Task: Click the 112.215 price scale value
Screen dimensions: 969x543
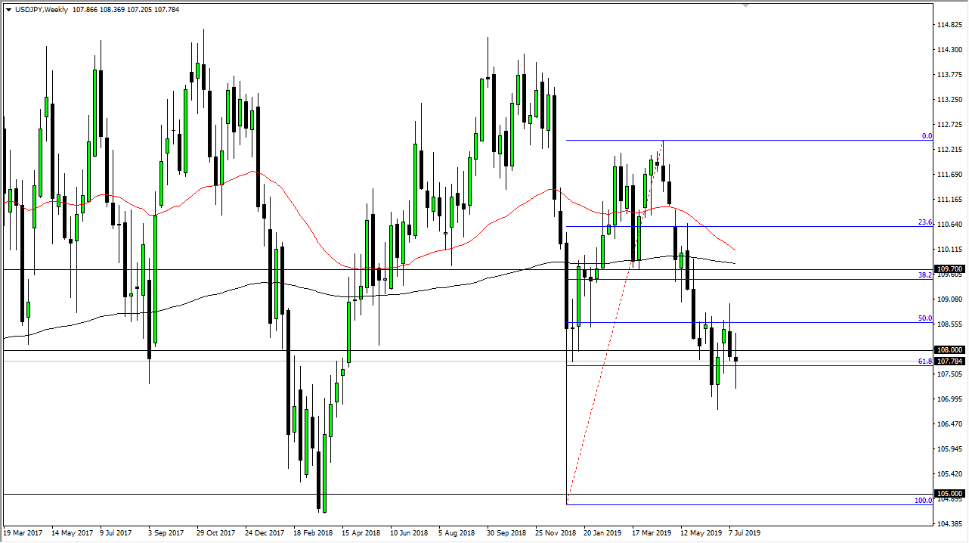Action: coord(951,150)
